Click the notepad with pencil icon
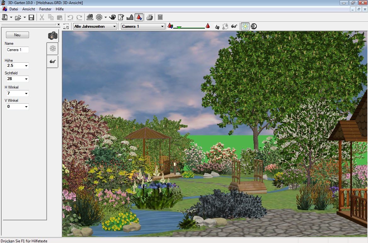 coord(121,17)
